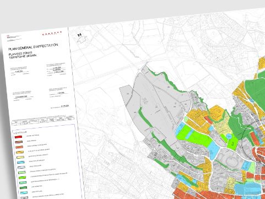The height and width of the screenshot is (199, 265).
Task: Click the small red rectangle in the orange zone
Action: click(x=208, y=120)
